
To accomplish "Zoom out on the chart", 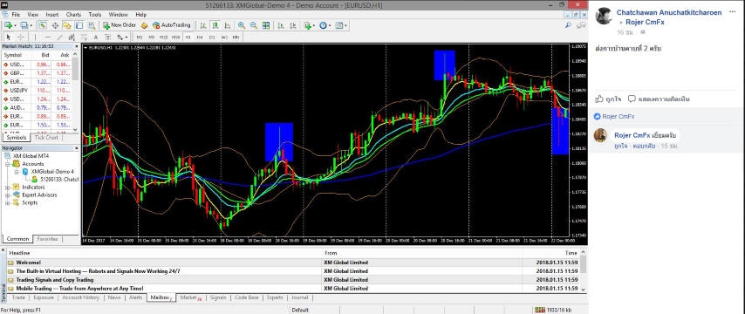I will point(253,25).
